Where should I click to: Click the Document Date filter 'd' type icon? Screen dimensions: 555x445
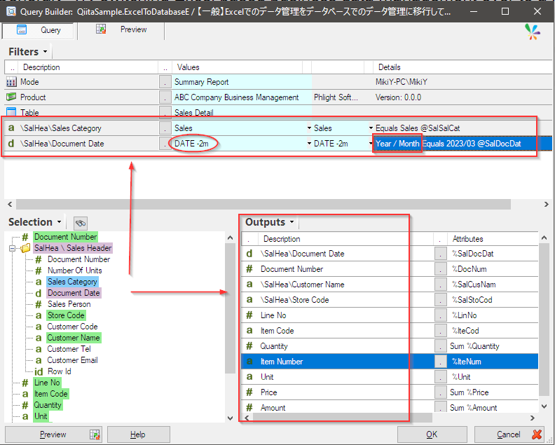11,144
